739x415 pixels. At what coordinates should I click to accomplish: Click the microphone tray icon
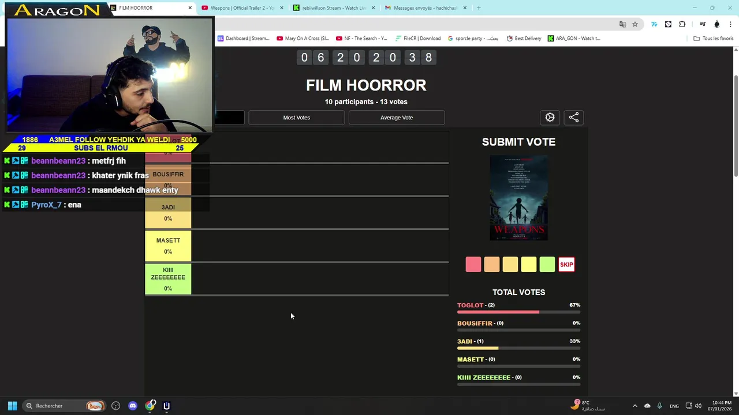(x=659, y=406)
